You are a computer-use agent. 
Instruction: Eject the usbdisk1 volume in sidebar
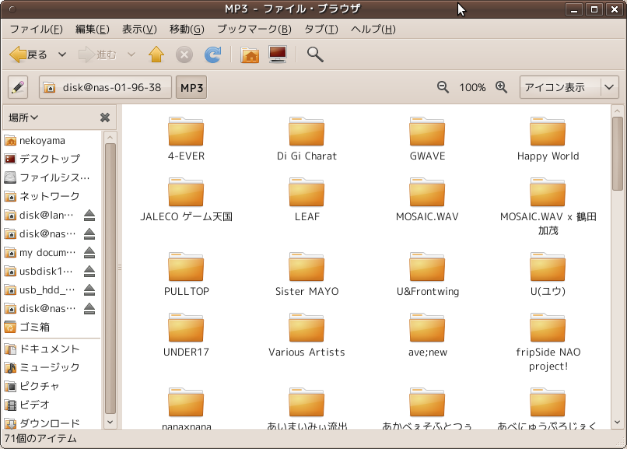point(89,272)
